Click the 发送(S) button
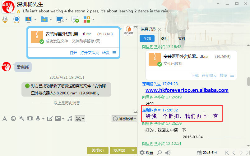Viewport: 250px width, 156px height. (x=119, y=150)
